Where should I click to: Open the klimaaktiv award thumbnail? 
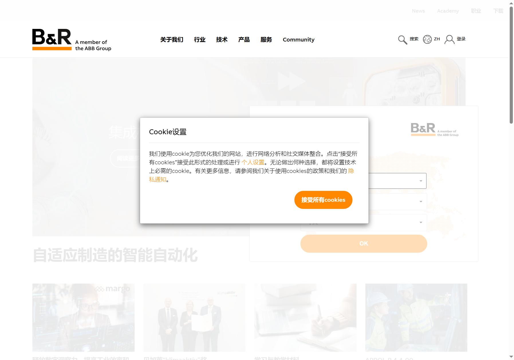(194, 317)
